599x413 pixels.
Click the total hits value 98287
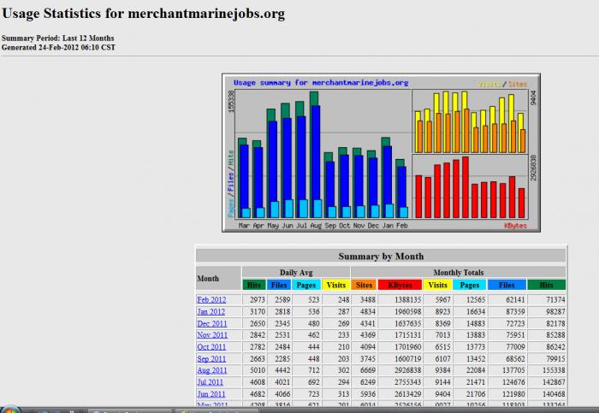tap(555, 312)
